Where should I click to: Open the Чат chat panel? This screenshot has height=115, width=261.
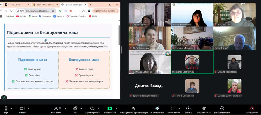pyautogui.click(x=75, y=109)
